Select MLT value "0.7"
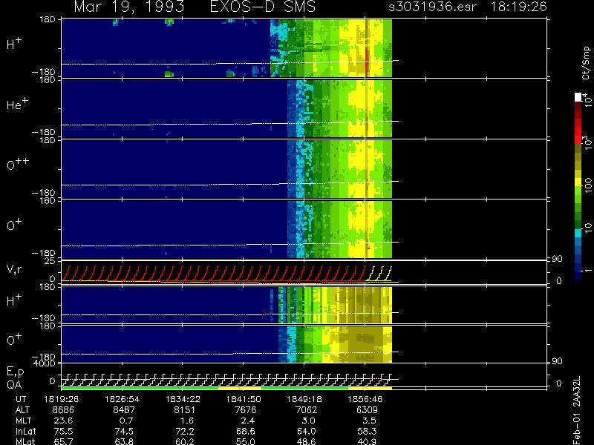This screenshot has width=594, height=445. tap(126, 421)
